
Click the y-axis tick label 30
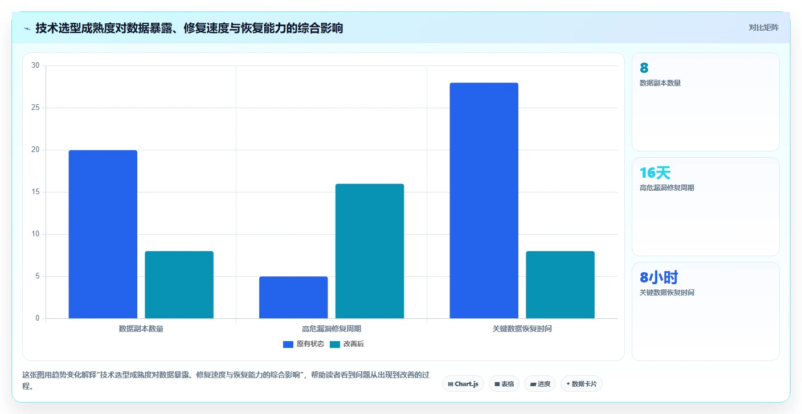click(x=35, y=65)
